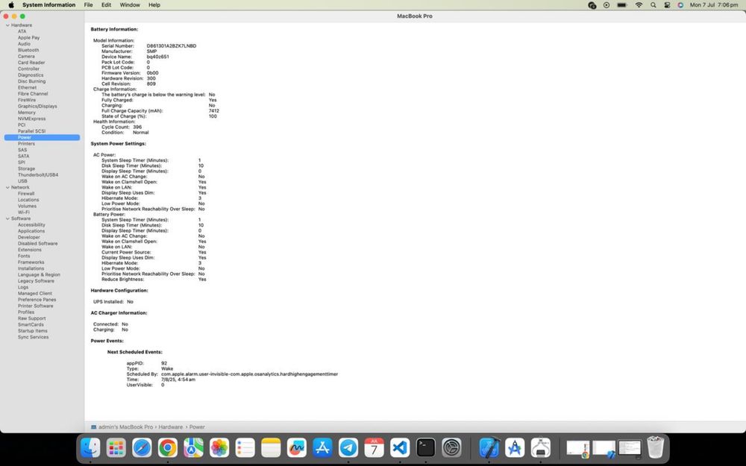746x466 pixels.
Task: Select Audio in the sidebar
Action: [x=24, y=44]
